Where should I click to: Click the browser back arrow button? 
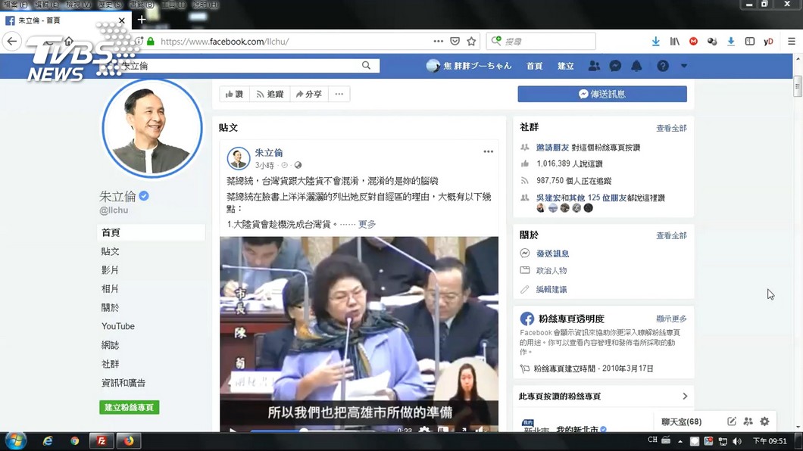[12, 41]
